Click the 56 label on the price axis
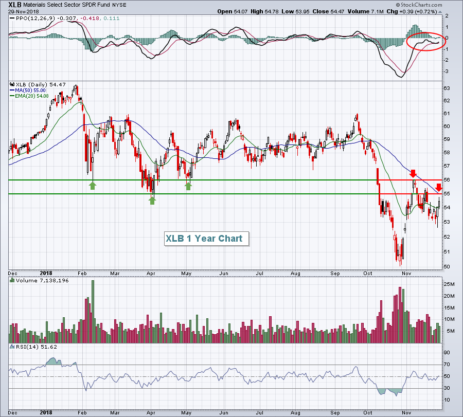This screenshot has width=463, height=417. click(447, 180)
